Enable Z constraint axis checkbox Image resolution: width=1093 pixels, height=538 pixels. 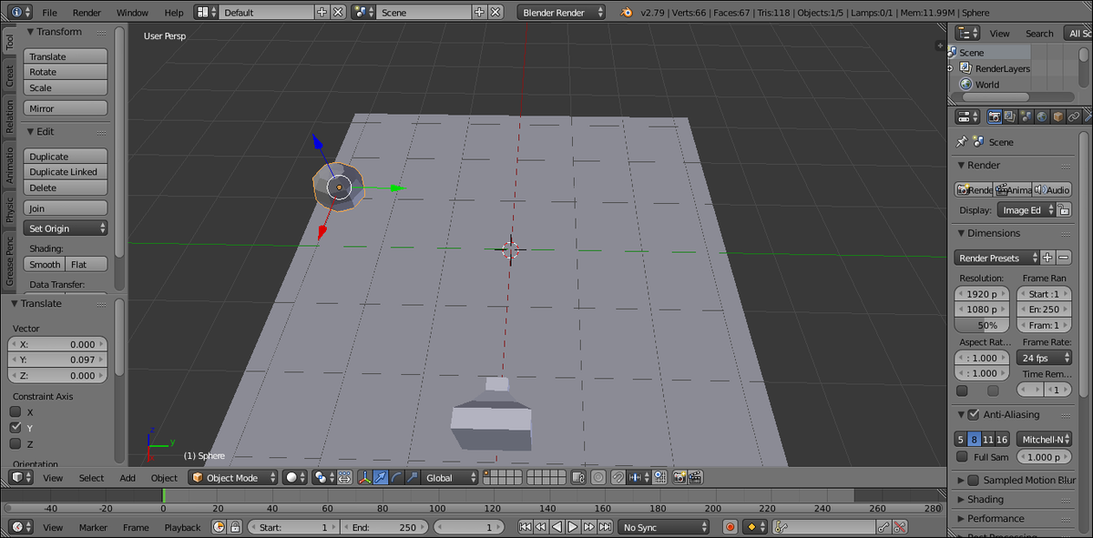(x=15, y=443)
